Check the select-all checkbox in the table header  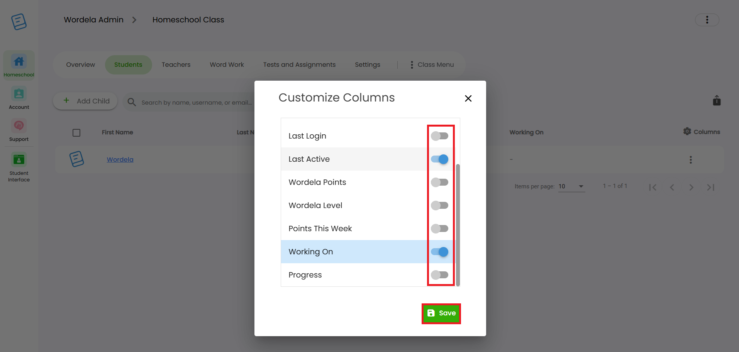(x=76, y=133)
